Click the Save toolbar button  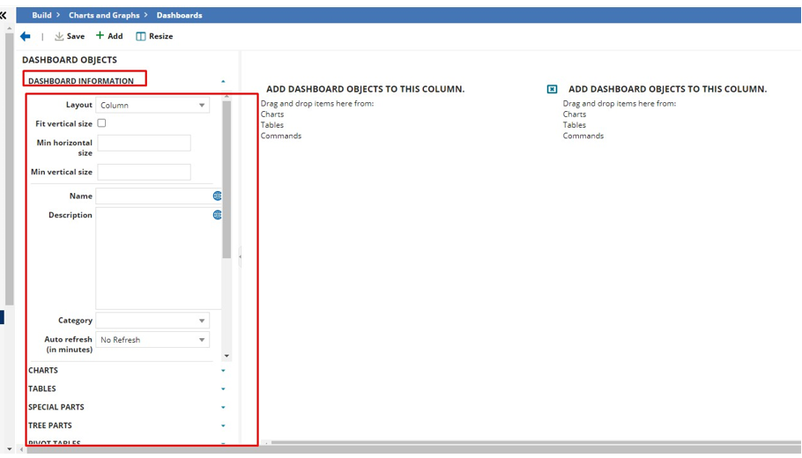[70, 36]
